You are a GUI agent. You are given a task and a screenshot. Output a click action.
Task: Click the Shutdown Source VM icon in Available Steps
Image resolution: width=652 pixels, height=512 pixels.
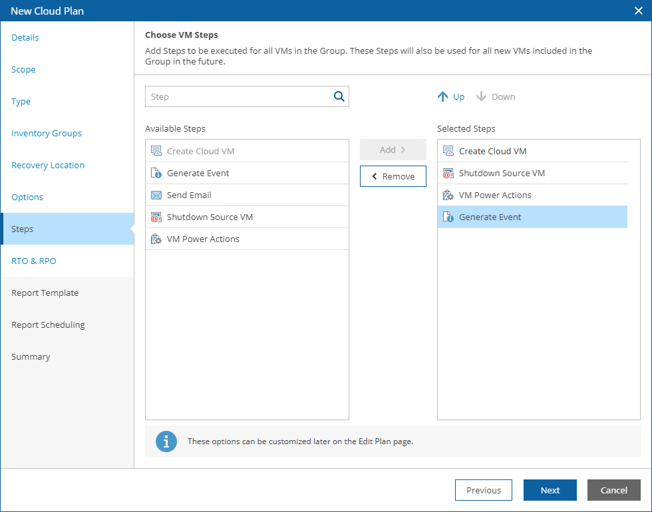coord(156,217)
